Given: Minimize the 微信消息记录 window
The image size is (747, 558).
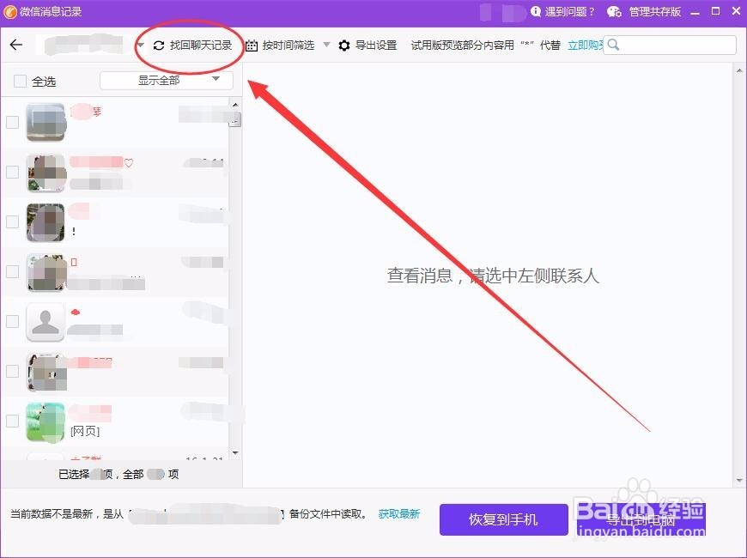Looking at the screenshot, I should click(695, 12).
